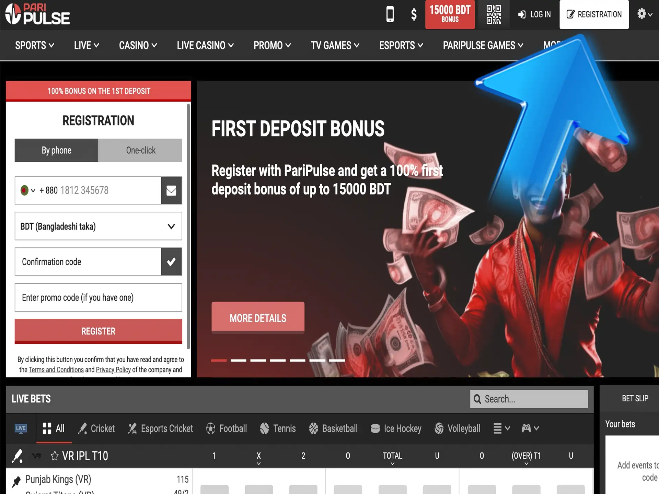Select Football sport filter
This screenshot has width=659, height=494.
227,428
